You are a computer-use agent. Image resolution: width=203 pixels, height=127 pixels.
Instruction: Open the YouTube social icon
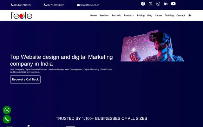coord(174,4)
